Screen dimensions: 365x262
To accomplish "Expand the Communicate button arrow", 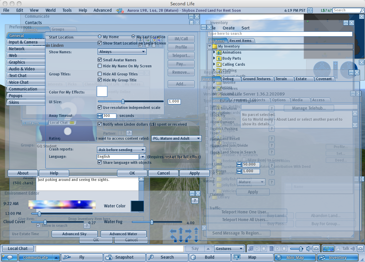I will tap(56, 257).
